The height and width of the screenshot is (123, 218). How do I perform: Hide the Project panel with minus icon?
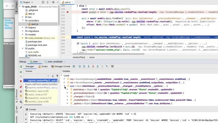[x=58, y=2]
